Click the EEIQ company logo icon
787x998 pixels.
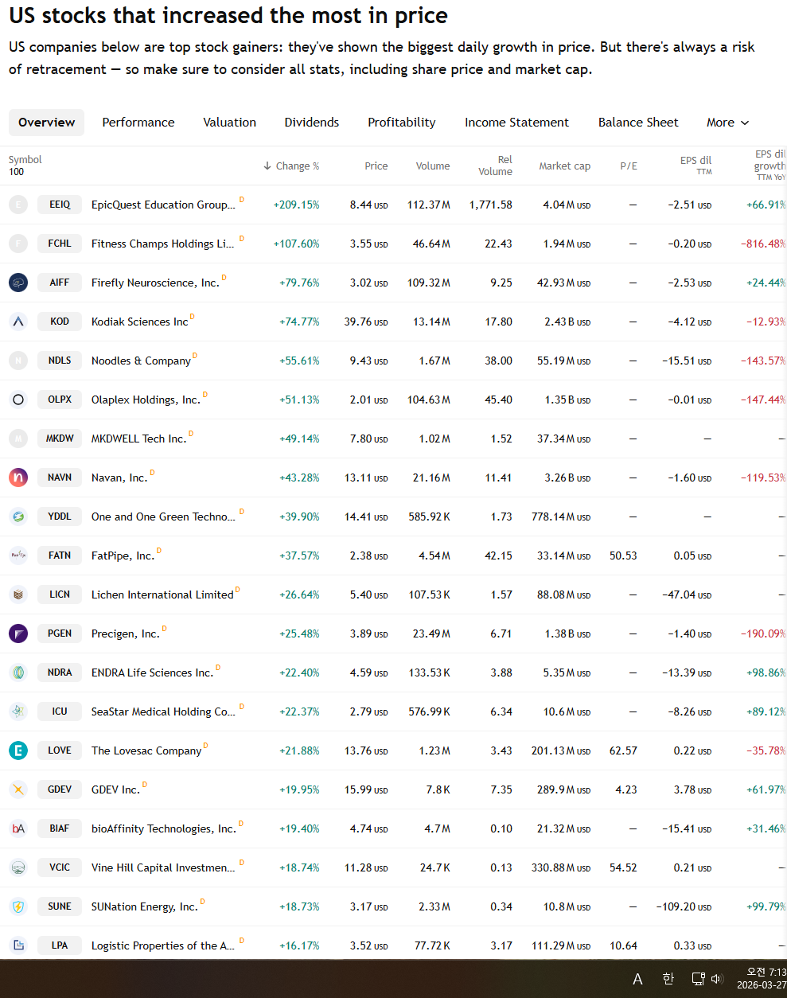pyautogui.click(x=18, y=205)
